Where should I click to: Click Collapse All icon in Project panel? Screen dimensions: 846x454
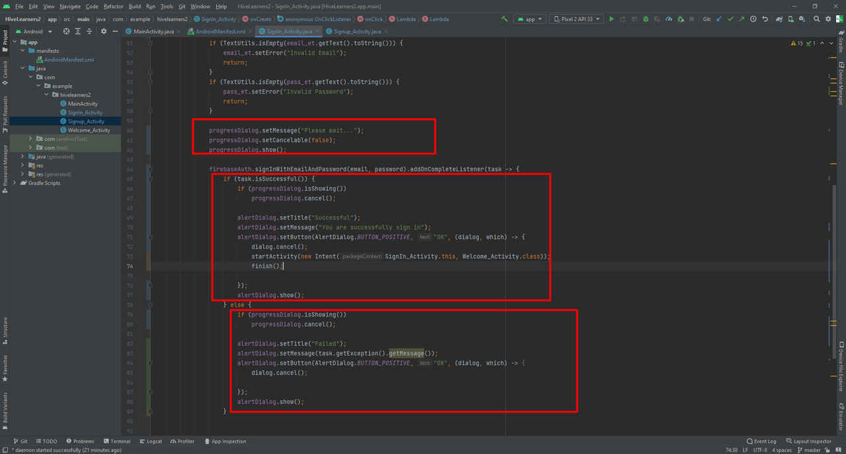[89, 31]
